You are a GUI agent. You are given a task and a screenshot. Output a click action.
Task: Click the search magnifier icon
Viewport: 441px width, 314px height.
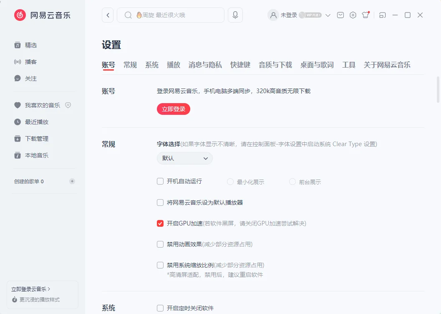coord(128,15)
